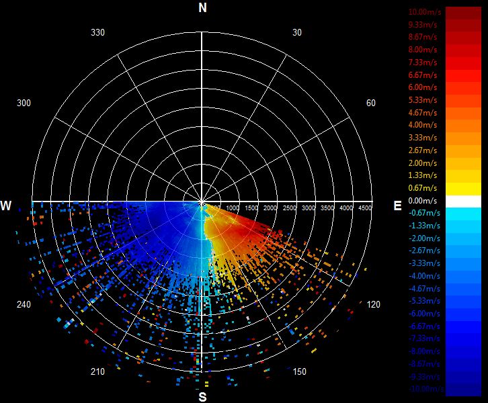The height and width of the screenshot is (403, 488).
Task: Click the -2.00m/s legend label
Action: tap(424, 238)
